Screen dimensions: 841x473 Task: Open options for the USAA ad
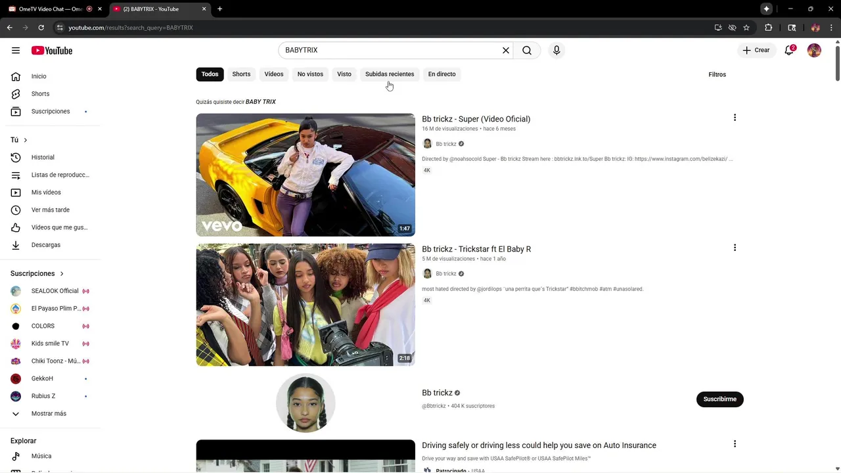735,444
